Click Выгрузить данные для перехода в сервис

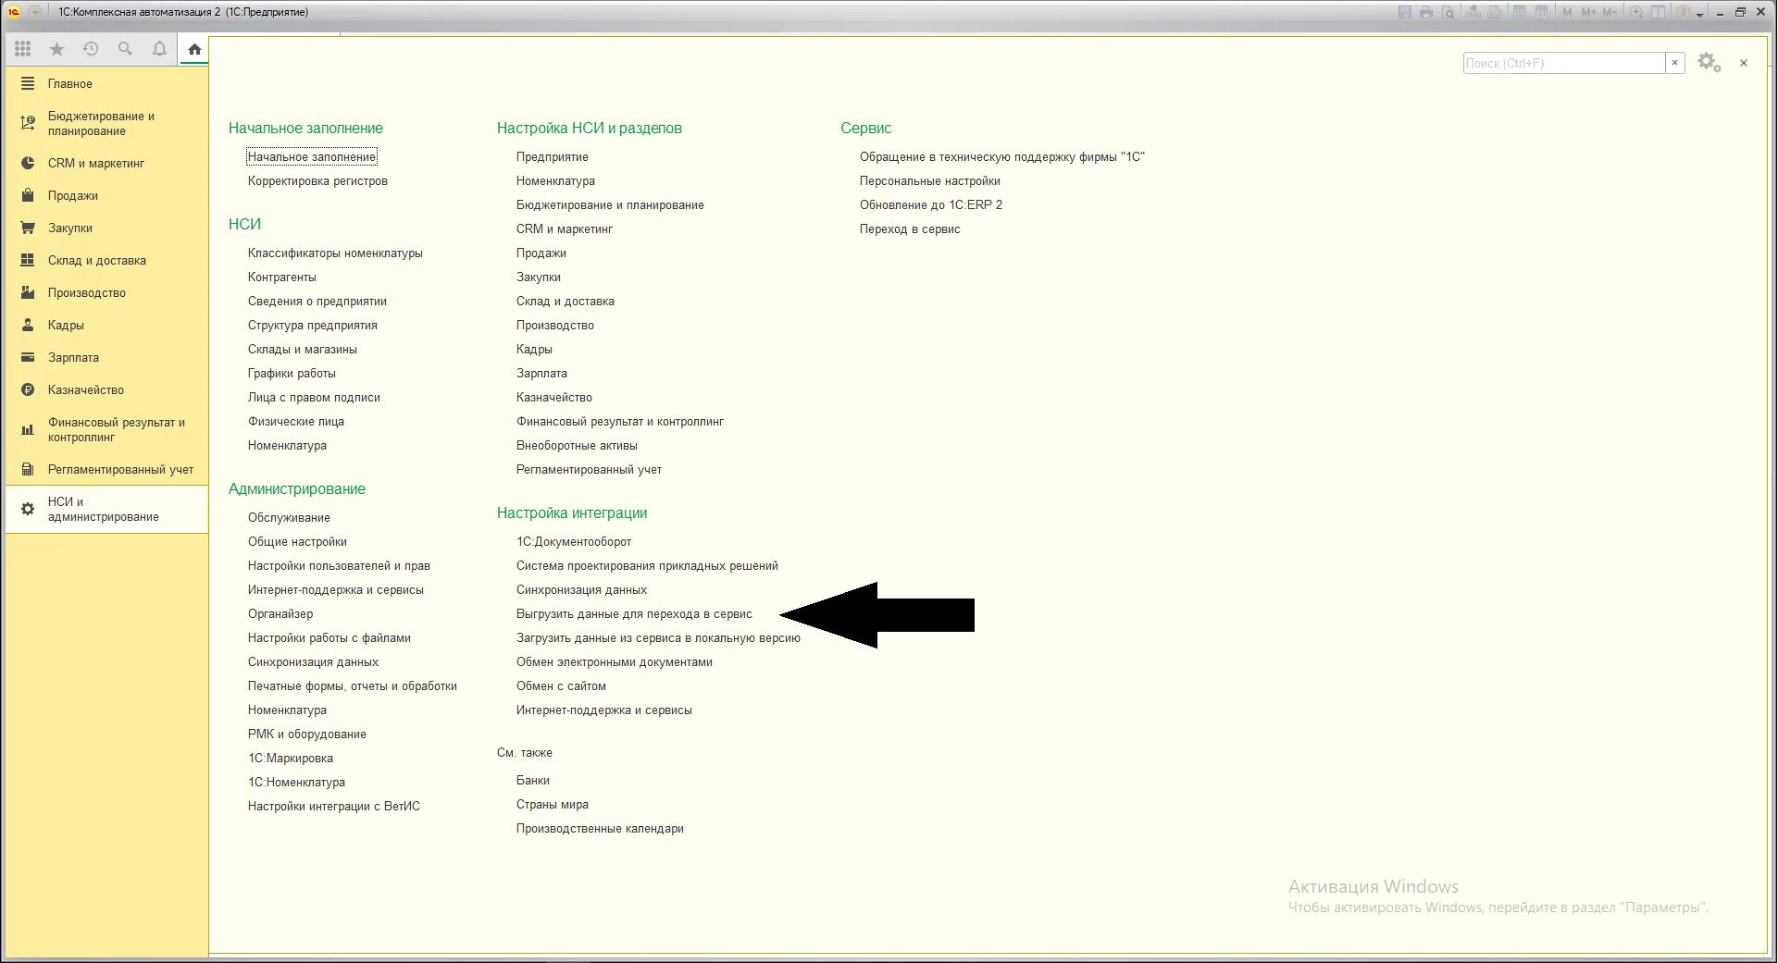[634, 613]
